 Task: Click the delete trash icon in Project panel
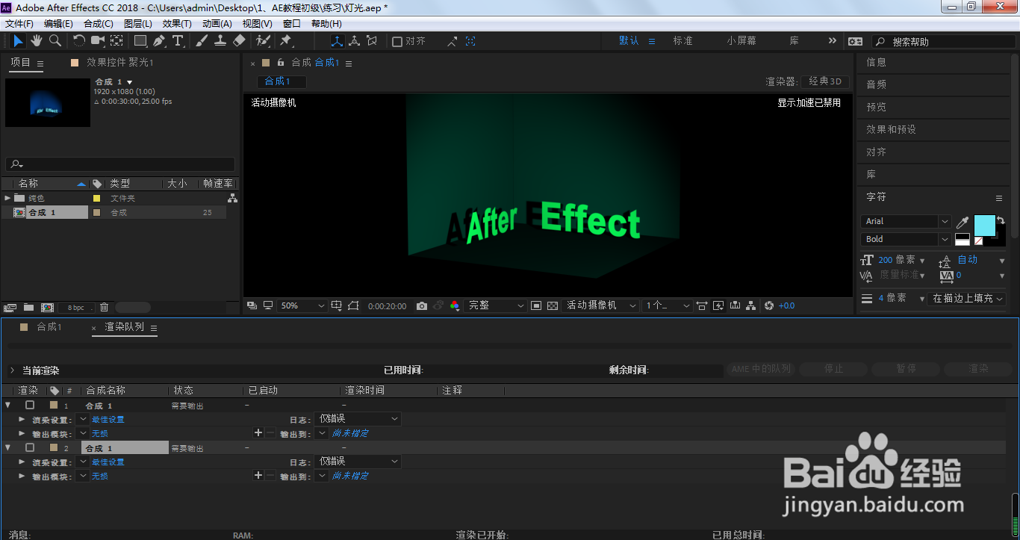105,307
